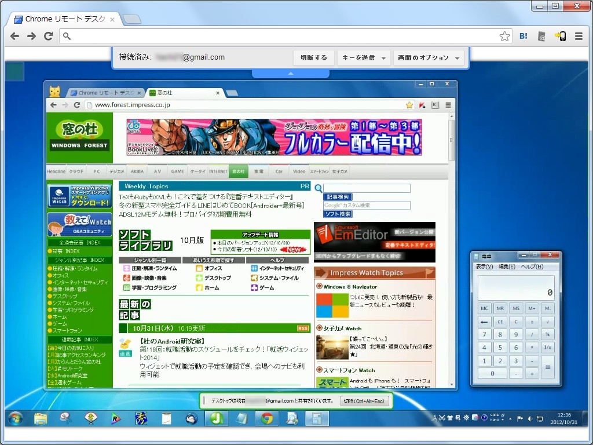Select the Video category on the site navigation
This screenshot has height=445, width=593.
299,171
